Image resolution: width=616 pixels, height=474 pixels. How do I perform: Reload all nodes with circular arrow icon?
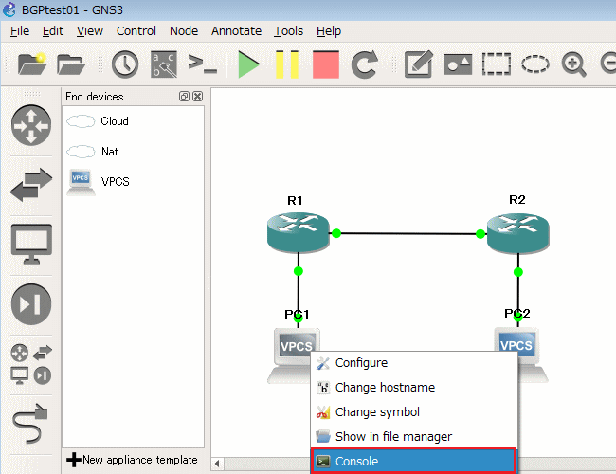click(365, 64)
